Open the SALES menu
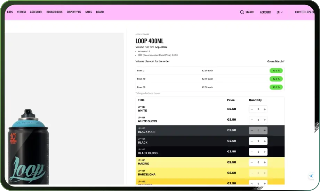The image size is (320, 191). click(89, 12)
